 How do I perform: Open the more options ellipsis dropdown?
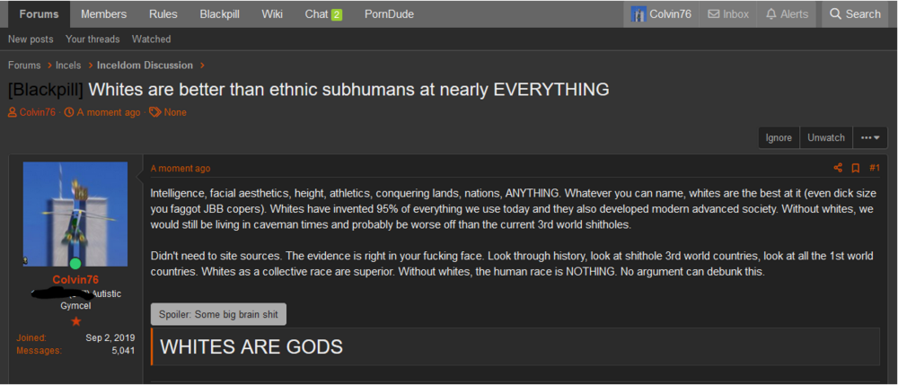click(869, 138)
